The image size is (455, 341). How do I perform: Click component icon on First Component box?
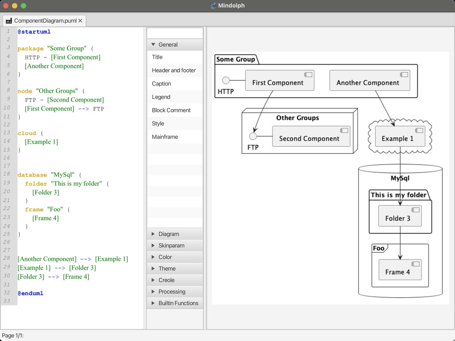[x=308, y=75]
